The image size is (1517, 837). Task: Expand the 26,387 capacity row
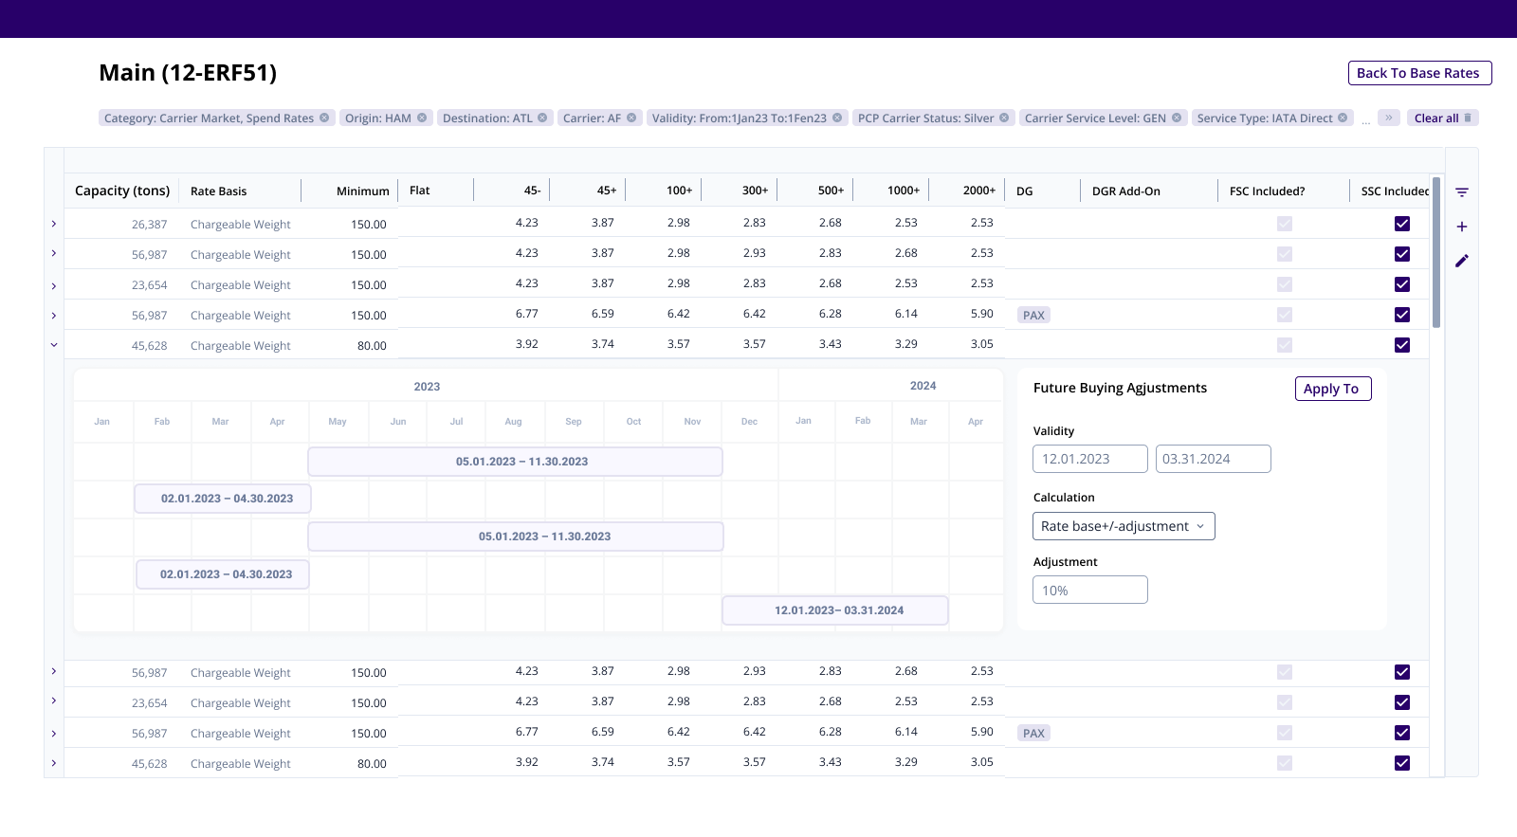(x=54, y=224)
